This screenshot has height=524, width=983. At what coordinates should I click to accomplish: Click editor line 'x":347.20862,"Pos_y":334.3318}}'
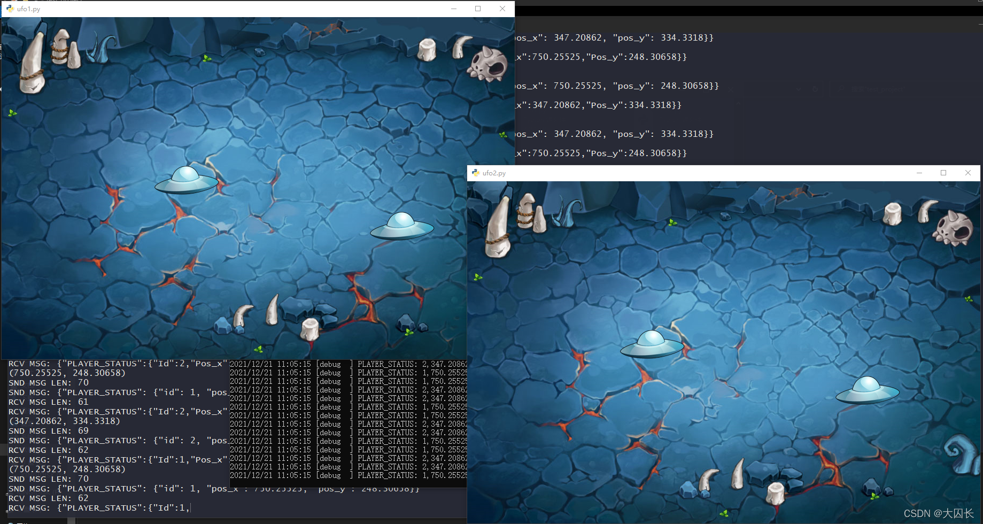coord(599,105)
